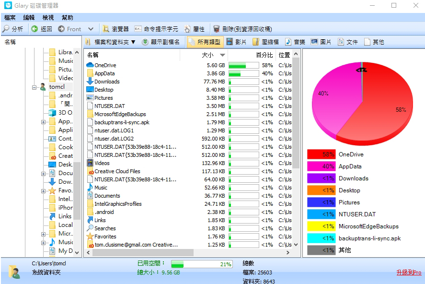Screen dimensions: 425x284
Task: Open the command prompt icon
Action: (x=138, y=29)
